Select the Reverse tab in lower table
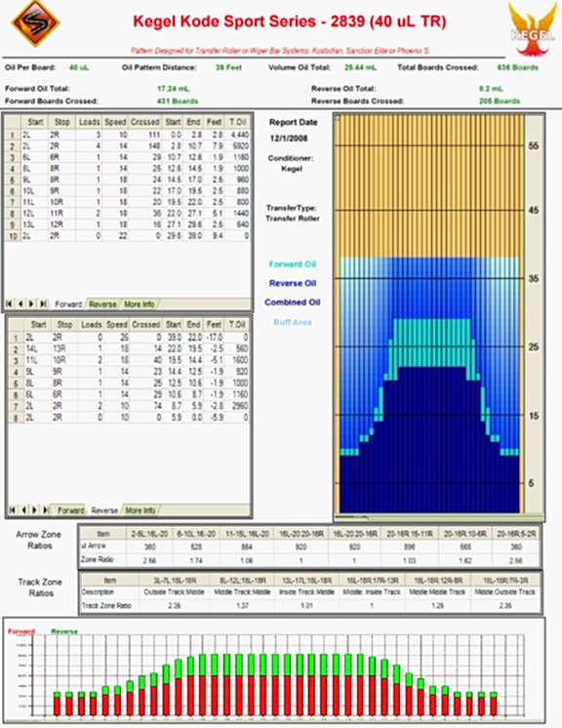The width and height of the screenshot is (562, 728). (x=104, y=510)
